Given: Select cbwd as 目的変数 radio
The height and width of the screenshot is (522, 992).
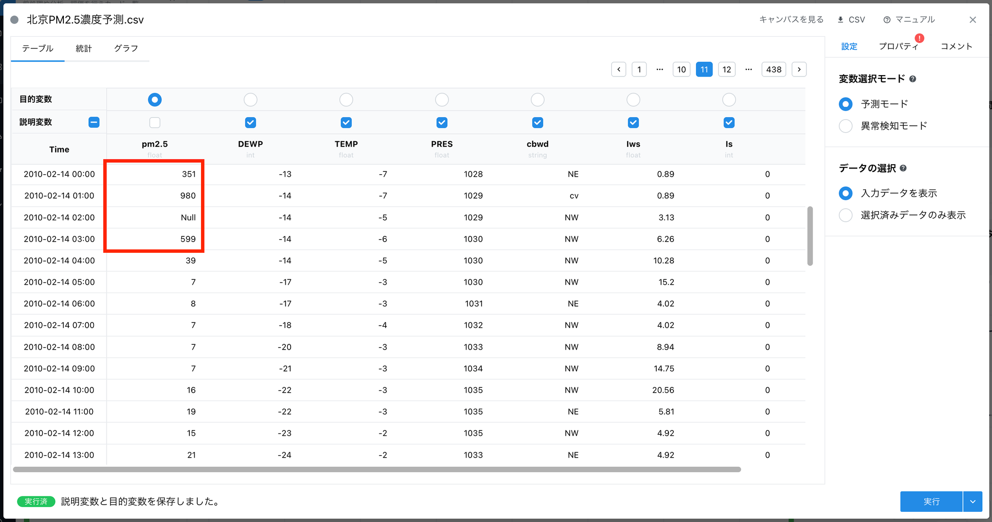Looking at the screenshot, I should [538, 100].
